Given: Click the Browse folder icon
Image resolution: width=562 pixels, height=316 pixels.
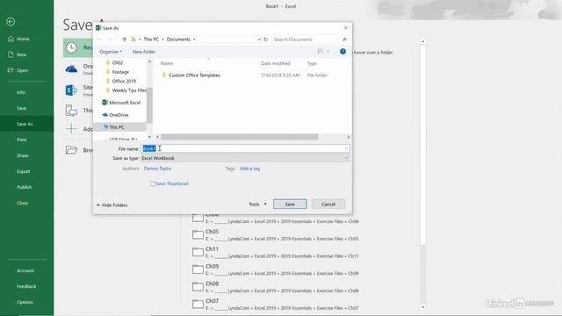Looking at the screenshot, I should point(71,150).
